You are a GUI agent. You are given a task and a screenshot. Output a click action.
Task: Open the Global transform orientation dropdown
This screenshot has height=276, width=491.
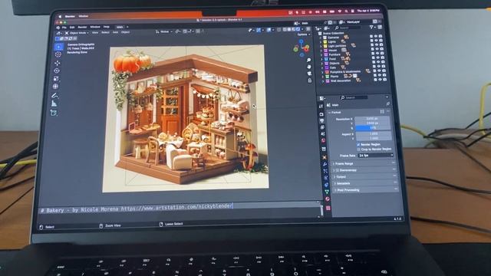click(164, 31)
